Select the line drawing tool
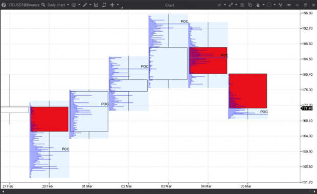 (85, 5)
